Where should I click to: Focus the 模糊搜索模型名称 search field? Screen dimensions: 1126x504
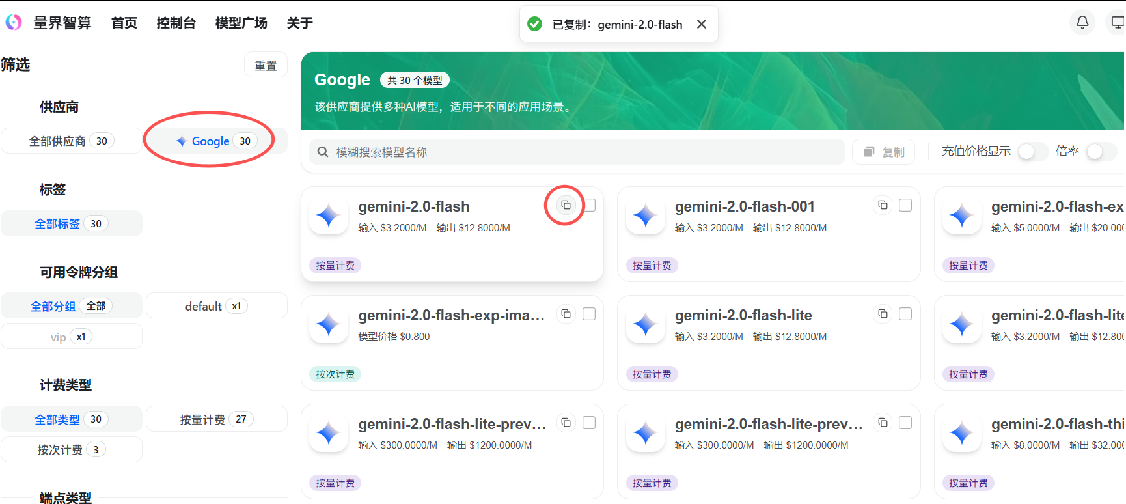[577, 152]
